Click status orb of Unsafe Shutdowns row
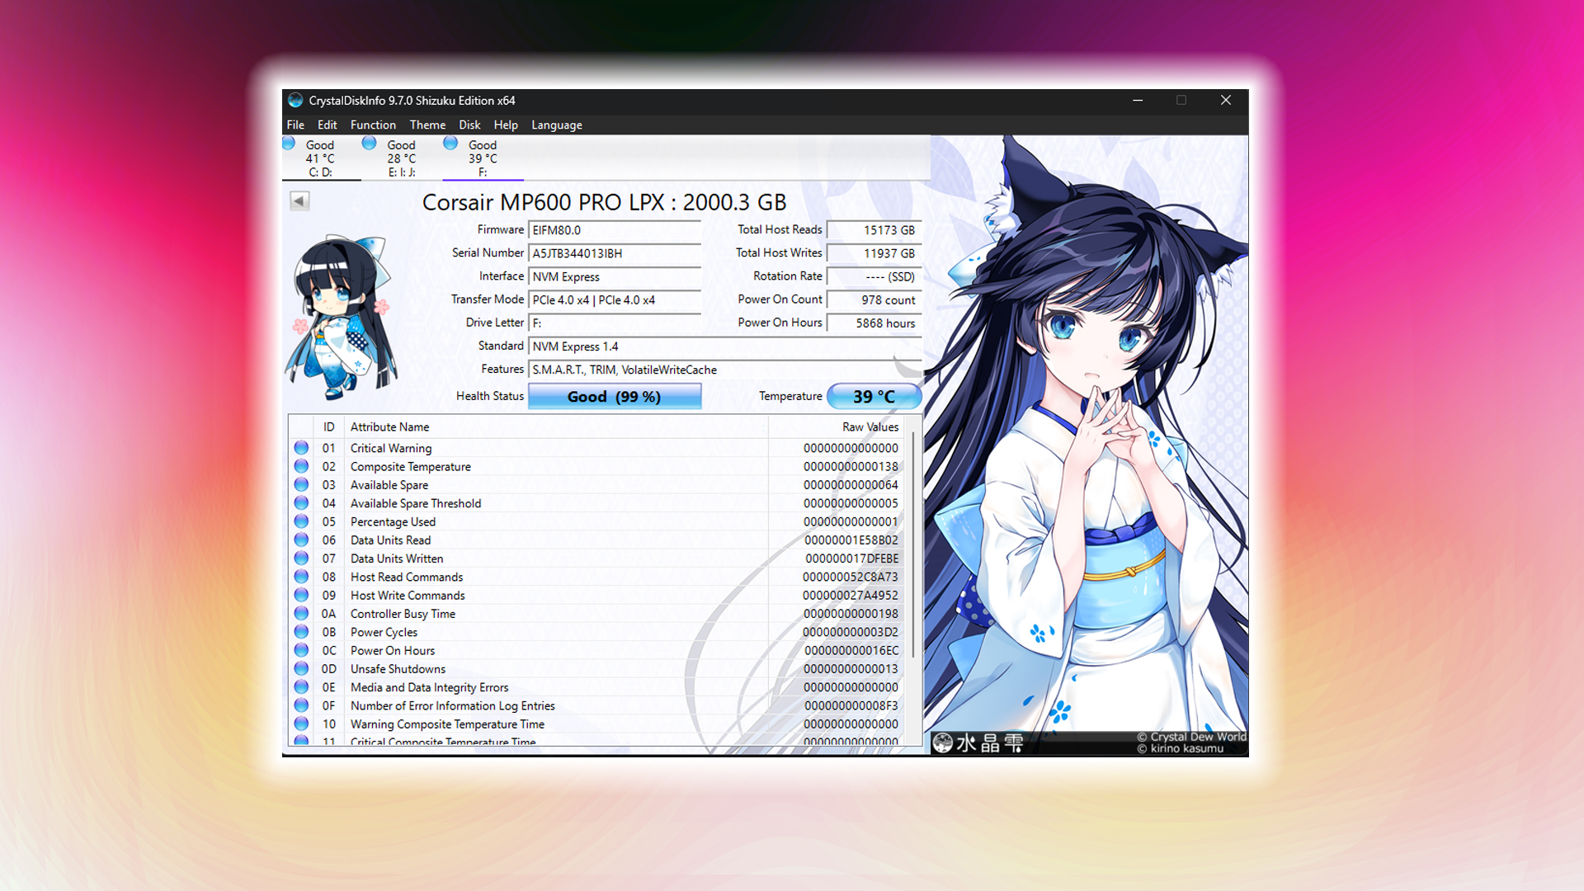Image resolution: width=1584 pixels, height=891 pixels. [302, 669]
